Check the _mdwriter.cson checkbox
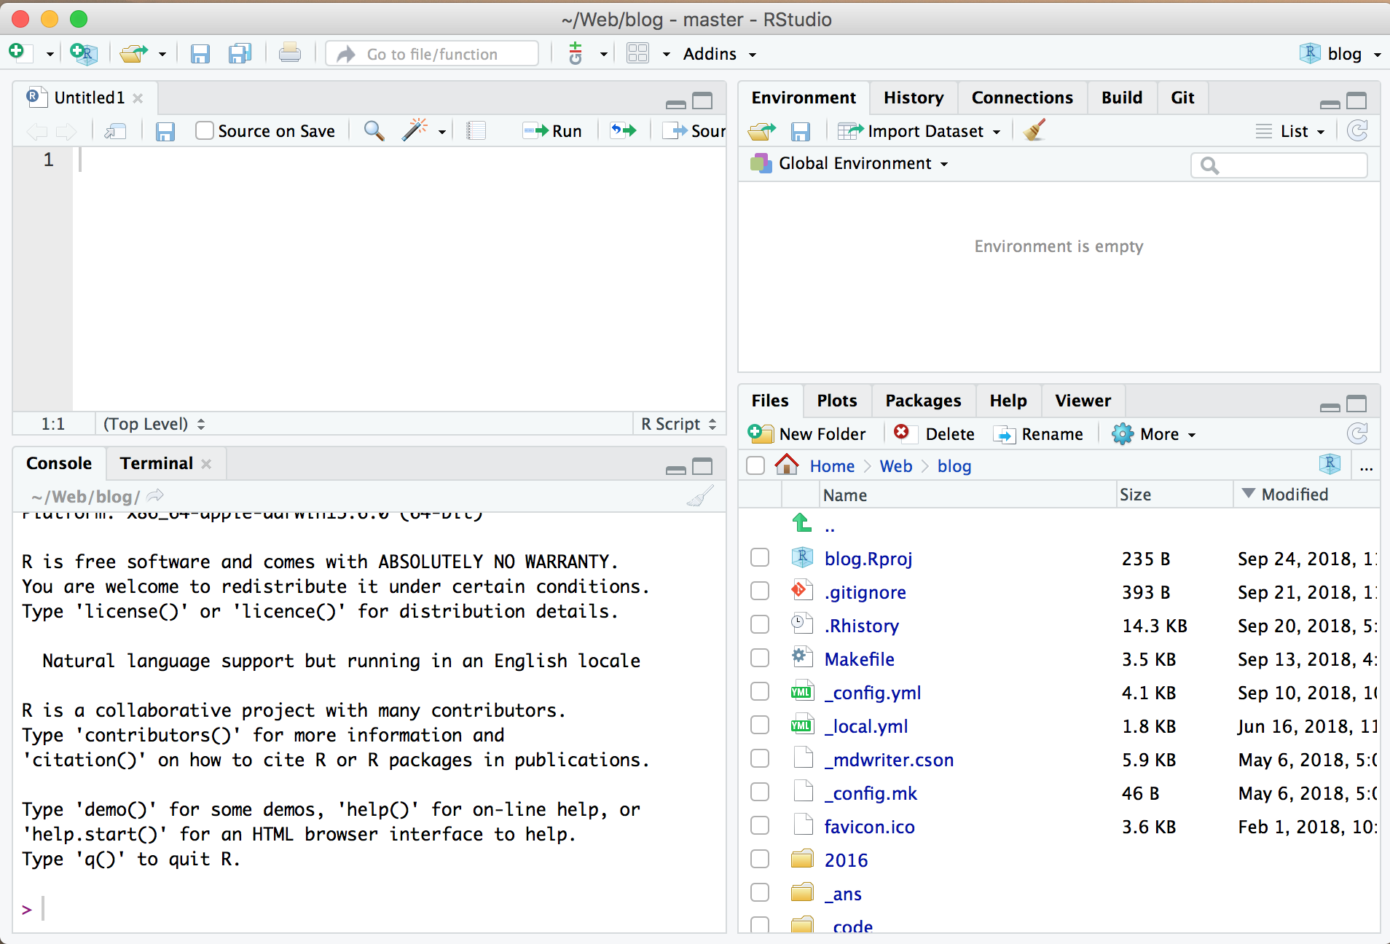The image size is (1390, 944). [760, 759]
